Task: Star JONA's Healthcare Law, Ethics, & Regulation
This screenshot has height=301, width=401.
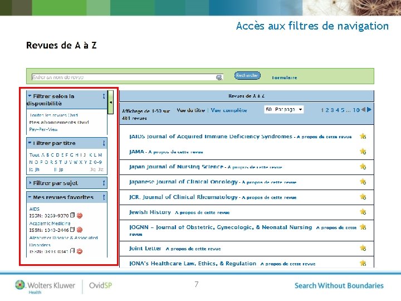Action: click(363, 263)
